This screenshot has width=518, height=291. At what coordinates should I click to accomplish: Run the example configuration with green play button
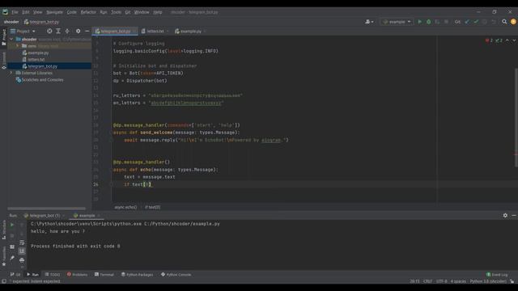pyautogui.click(x=419, y=22)
